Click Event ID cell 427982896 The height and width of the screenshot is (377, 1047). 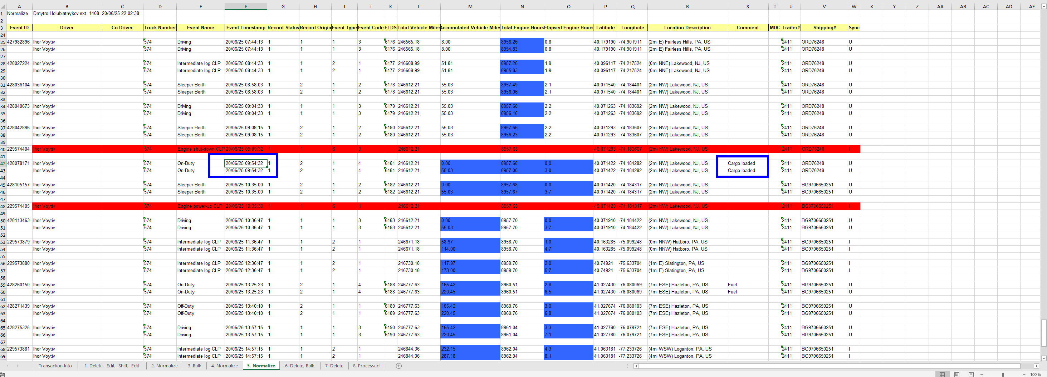click(19, 42)
